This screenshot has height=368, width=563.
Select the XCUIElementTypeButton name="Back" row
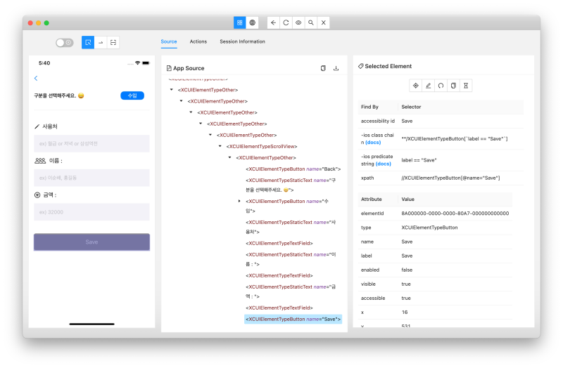point(293,169)
